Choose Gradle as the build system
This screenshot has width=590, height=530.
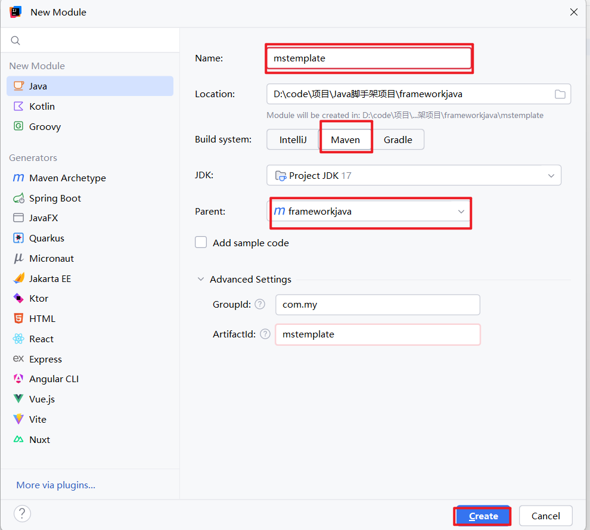(398, 140)
